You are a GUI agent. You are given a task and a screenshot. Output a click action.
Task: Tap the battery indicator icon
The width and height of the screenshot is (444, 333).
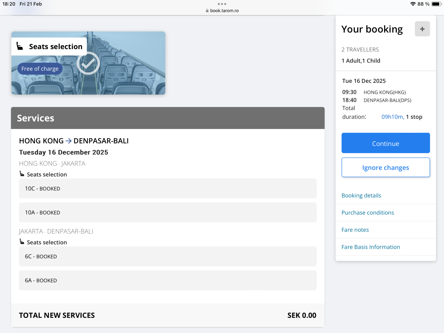[x=436, y=4]
